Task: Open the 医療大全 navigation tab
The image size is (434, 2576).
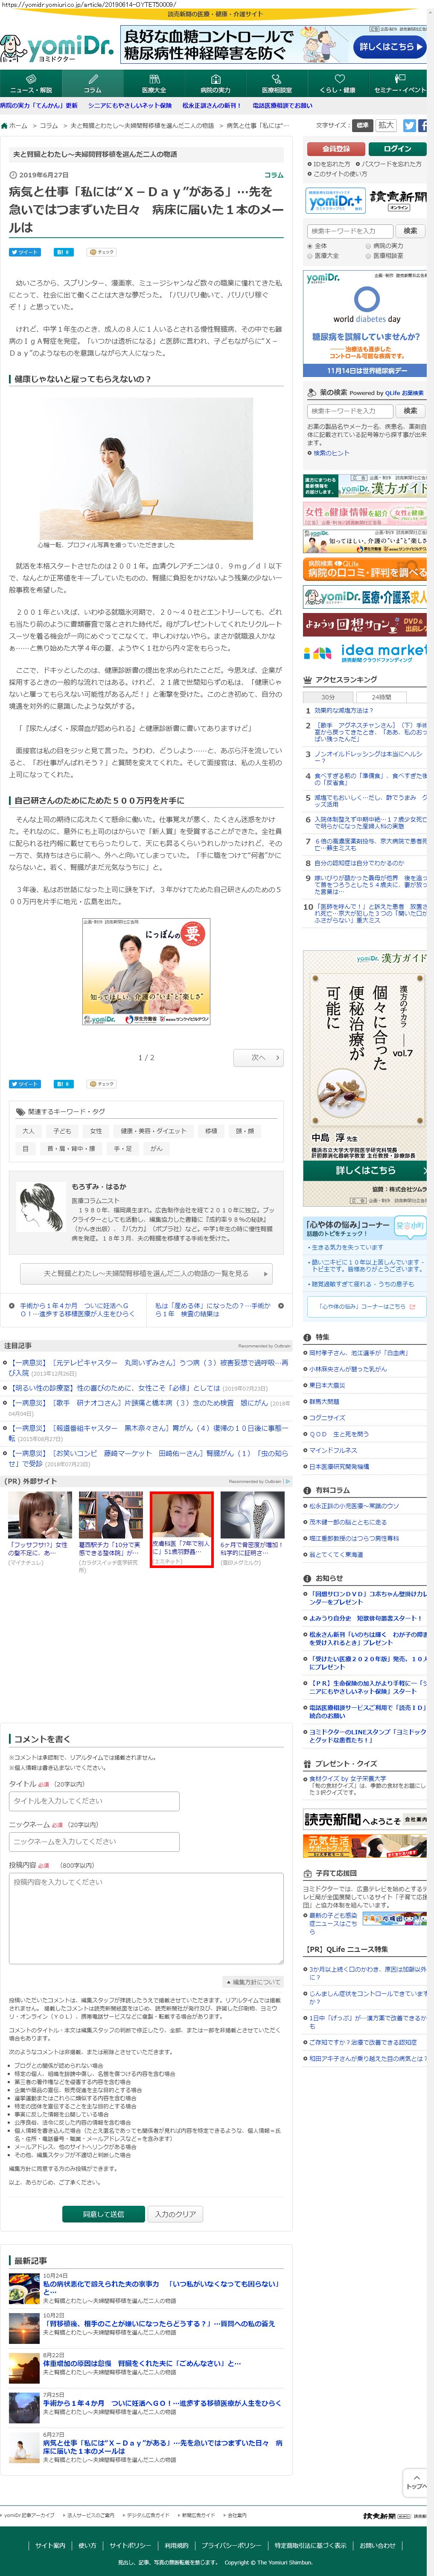Action: (x=154, y=83)
